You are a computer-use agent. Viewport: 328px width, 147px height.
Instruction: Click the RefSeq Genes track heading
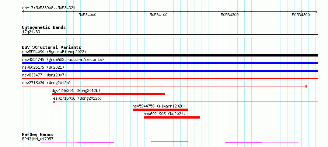pyautogui.click(x=38, y=135)
